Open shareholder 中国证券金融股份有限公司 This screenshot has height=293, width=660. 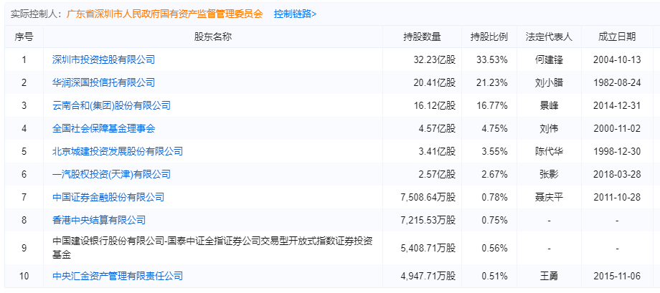pos(108,197)
